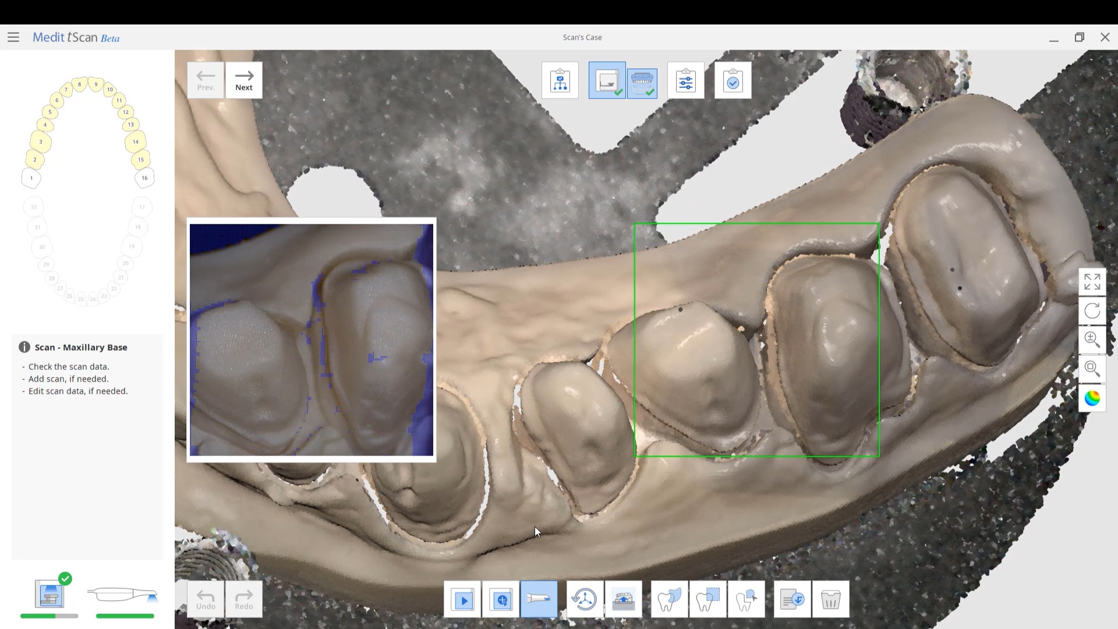Select the Maxillary Base scan stage icon
Screen dimensions: 1118x629
pos(607,80)
